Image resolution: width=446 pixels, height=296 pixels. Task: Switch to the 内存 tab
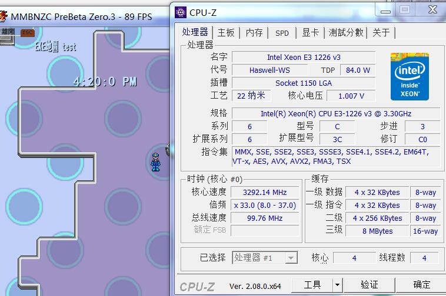pyautogui.click(x=254, y=33)
